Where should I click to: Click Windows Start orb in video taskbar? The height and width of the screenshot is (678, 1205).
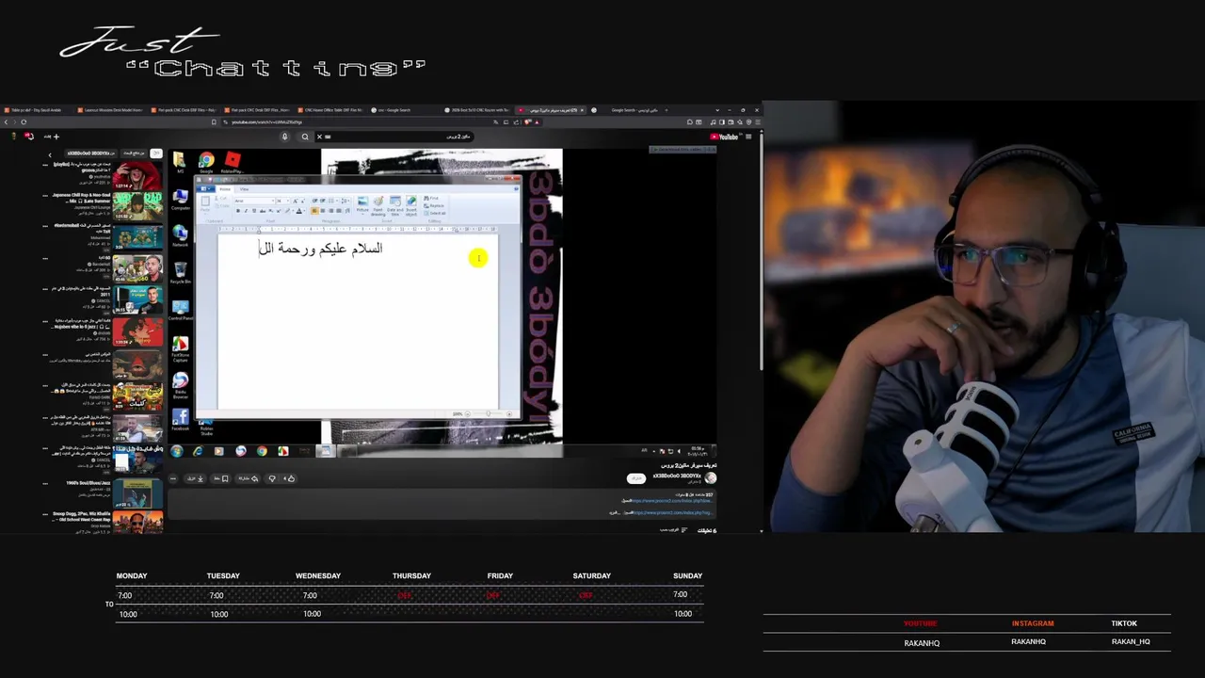pyautogui.click(x=176, y=451)
